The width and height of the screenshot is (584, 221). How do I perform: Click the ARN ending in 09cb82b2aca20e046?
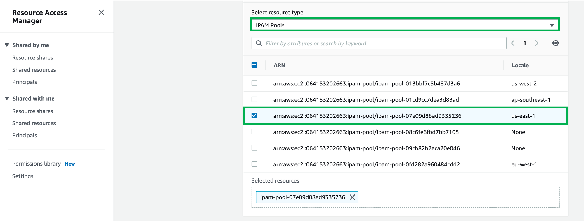(x=366, y=148)
